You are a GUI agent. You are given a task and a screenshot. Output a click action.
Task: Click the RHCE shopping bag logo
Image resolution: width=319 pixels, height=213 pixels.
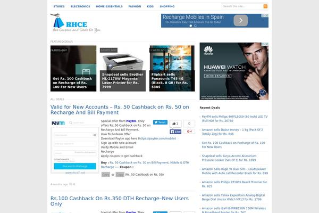click(75, 23)
